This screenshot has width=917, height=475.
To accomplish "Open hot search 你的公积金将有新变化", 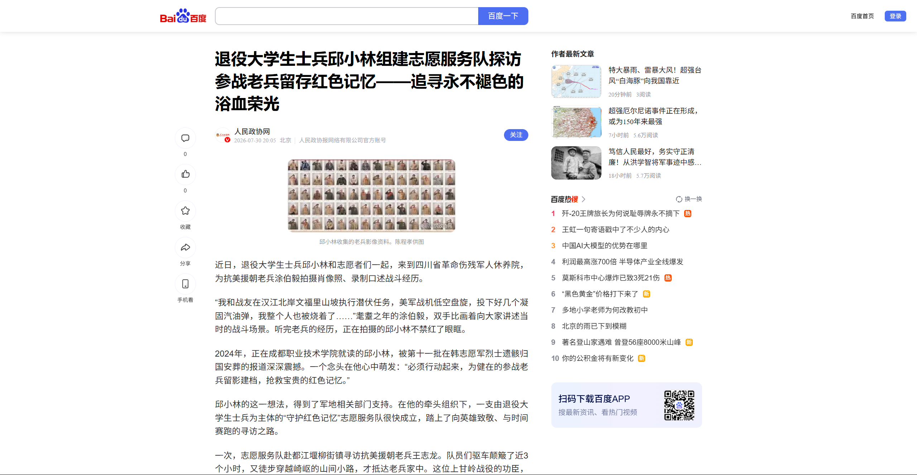I will click(598, 358).
